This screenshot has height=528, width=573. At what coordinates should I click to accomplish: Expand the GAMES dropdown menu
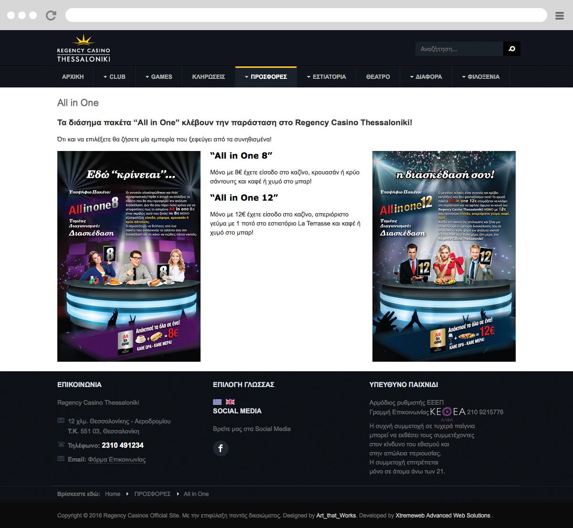159,77
